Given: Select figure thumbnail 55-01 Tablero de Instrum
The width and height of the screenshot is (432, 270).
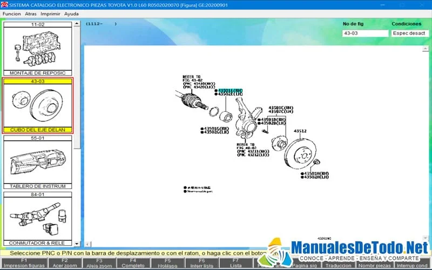Looking at the screenshot, I should tap(37, 163).
